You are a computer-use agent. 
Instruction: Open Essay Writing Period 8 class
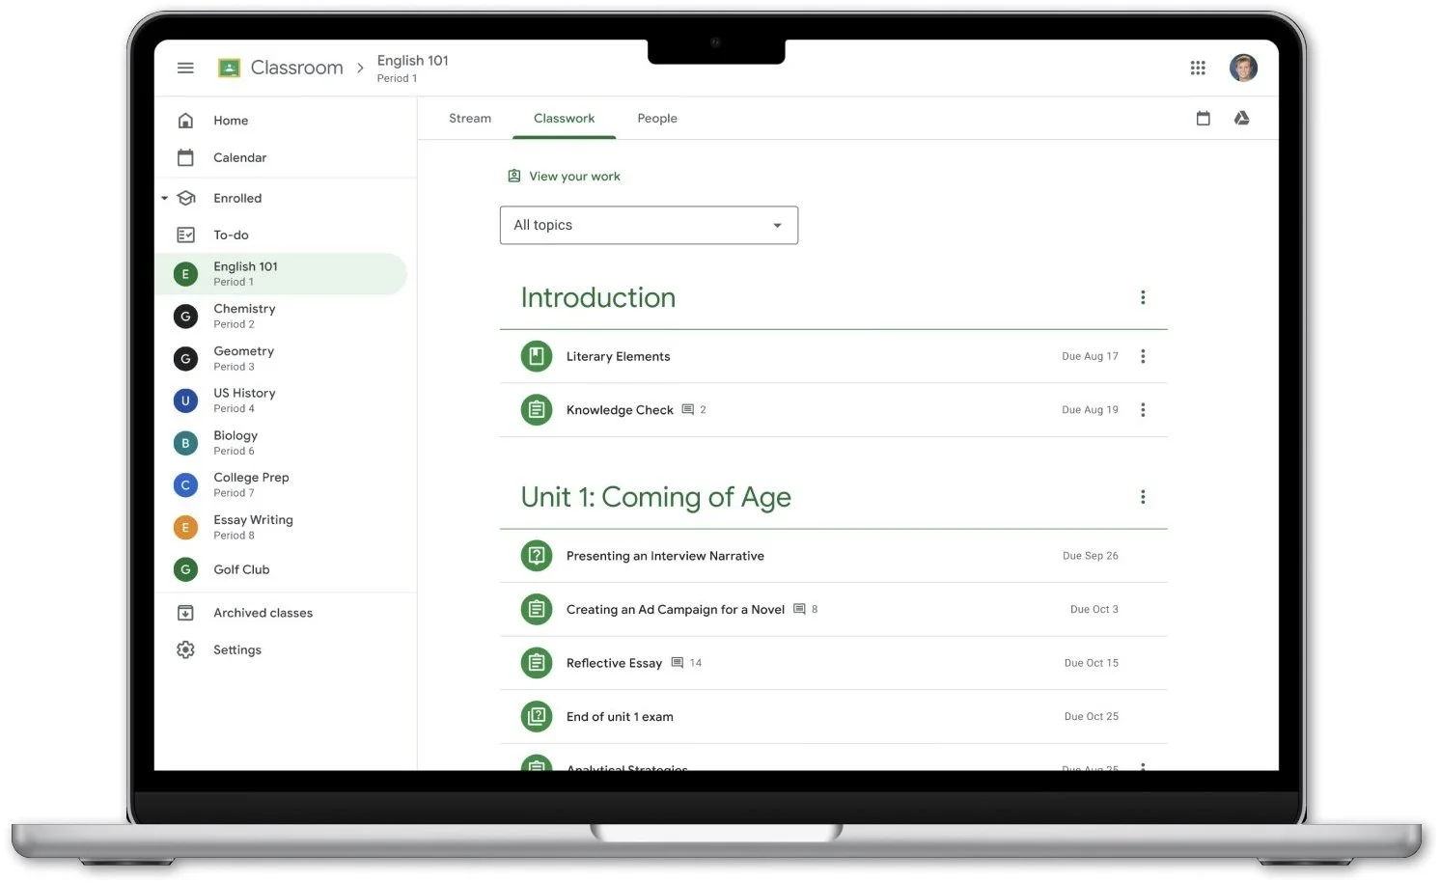pyautogui.click(x=281, y=527)
